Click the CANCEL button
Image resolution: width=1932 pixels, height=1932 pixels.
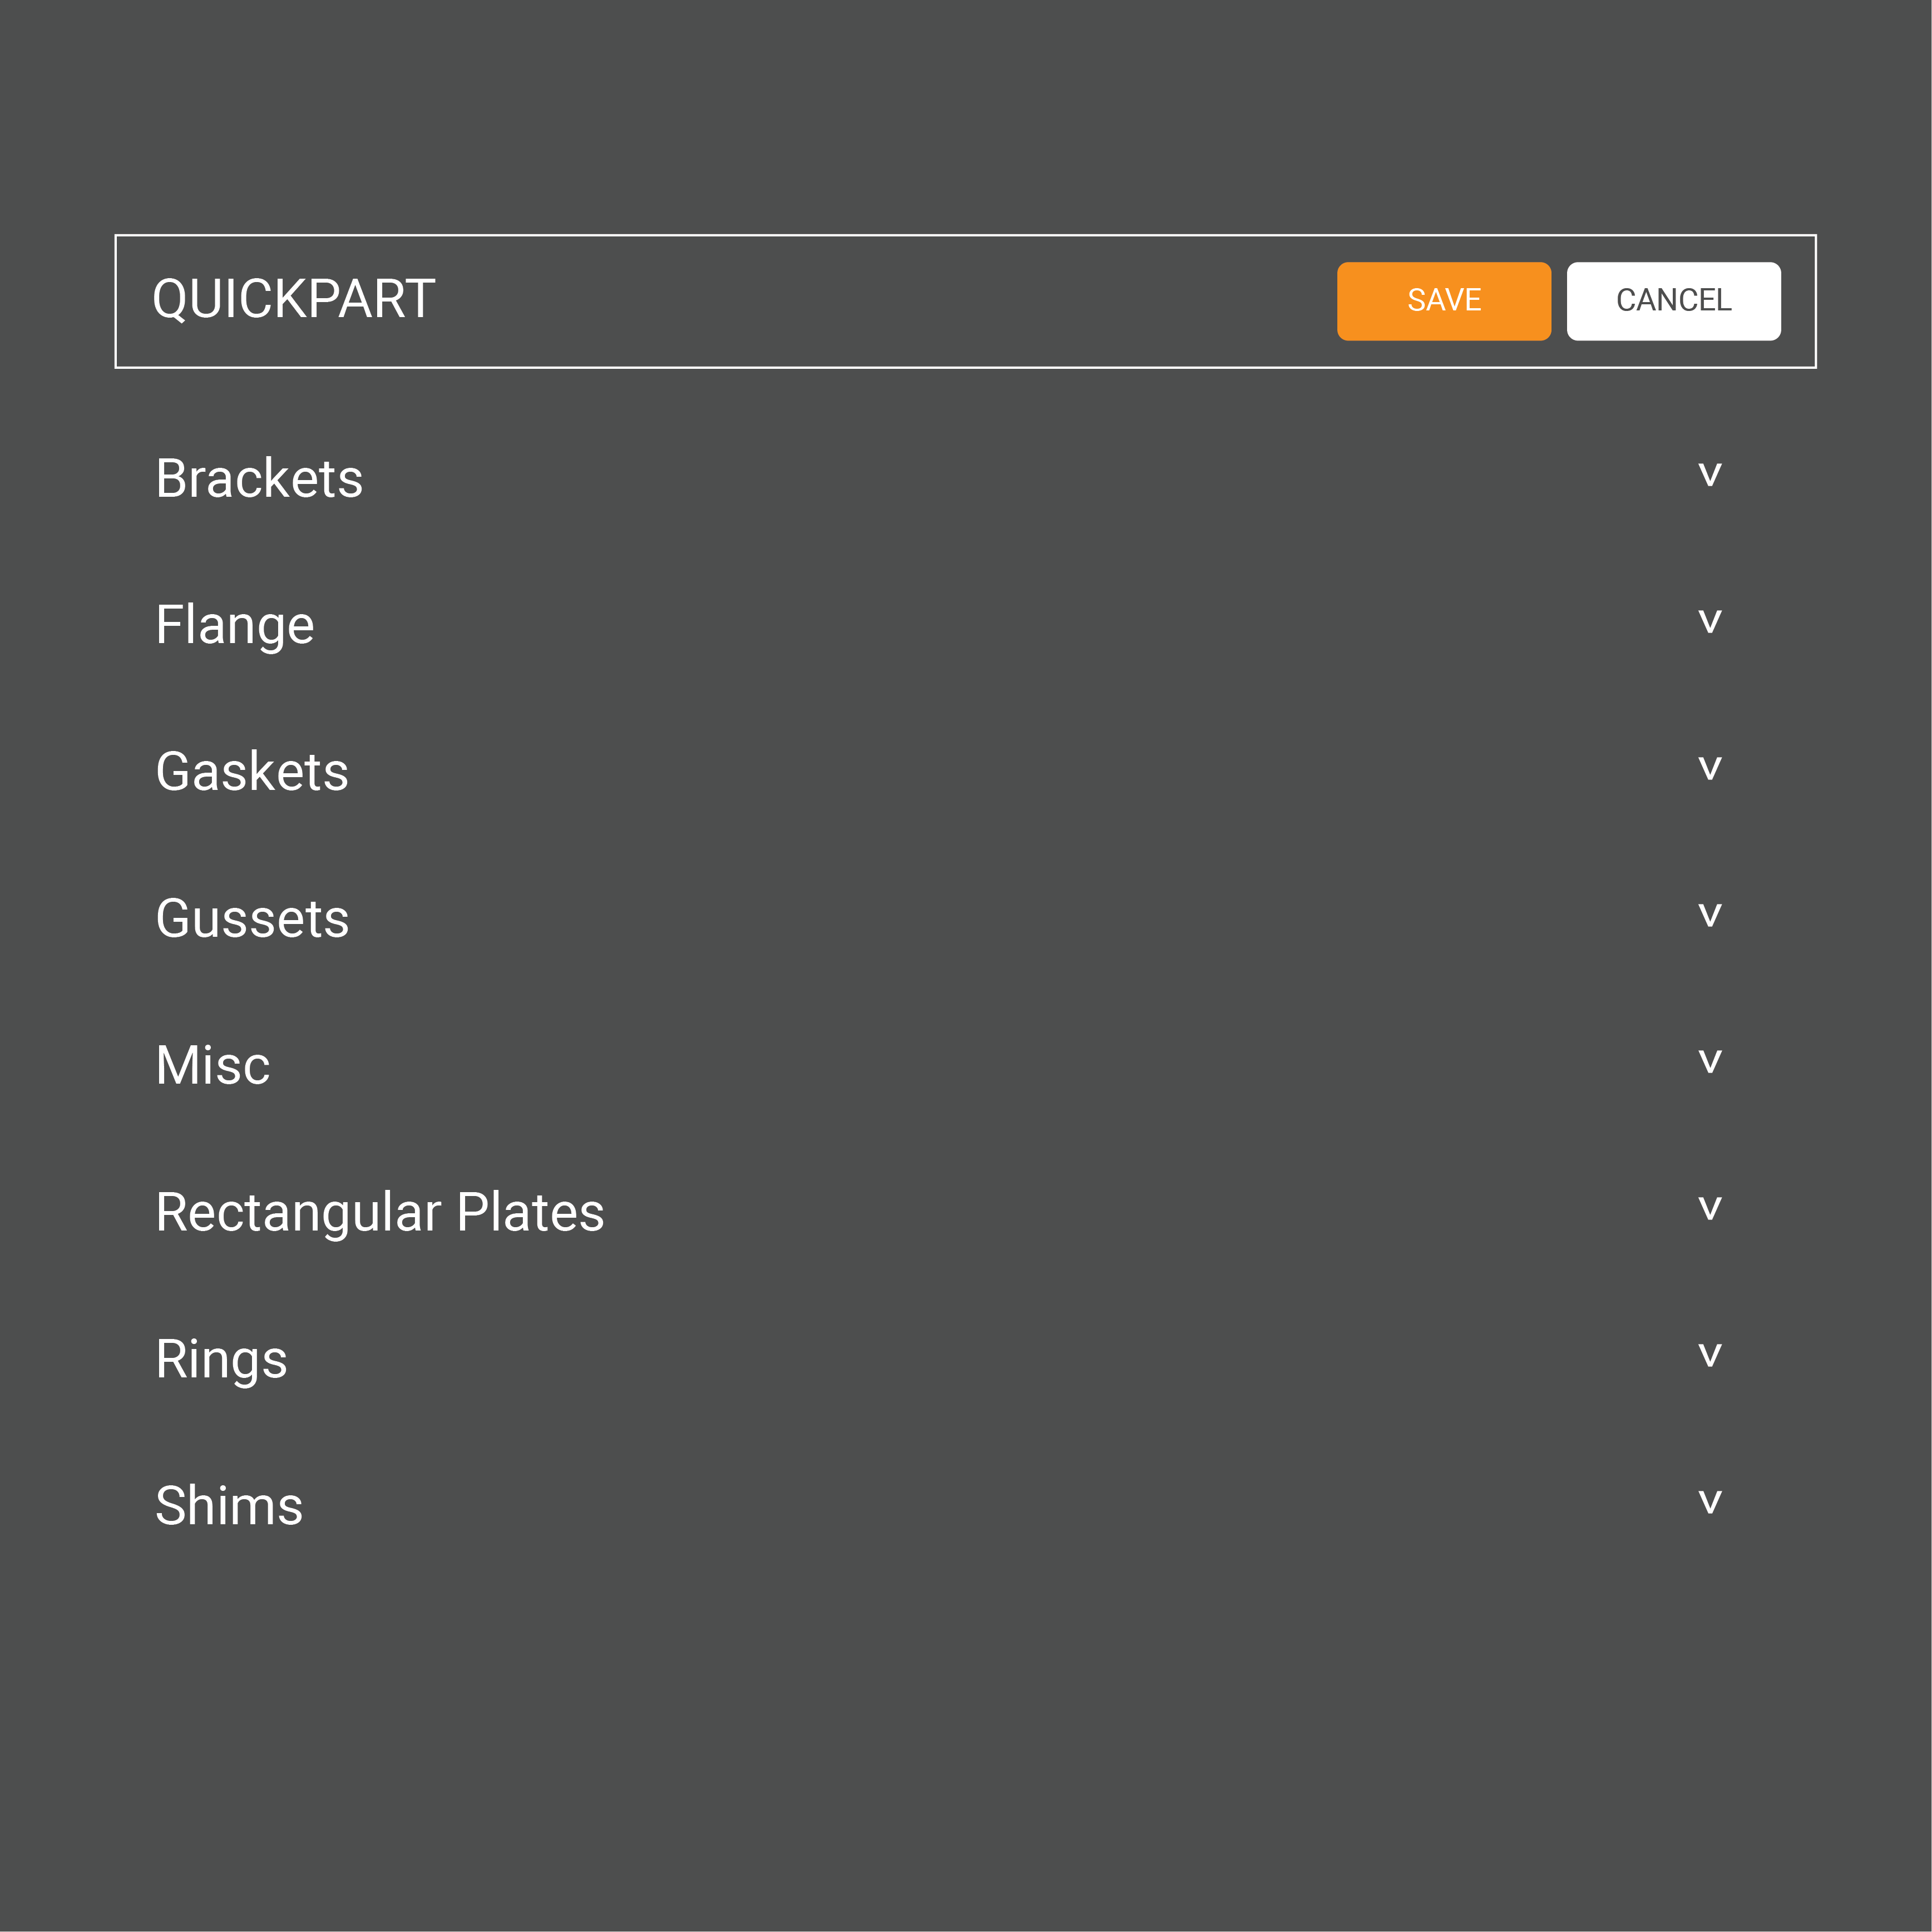[1673, 301]
